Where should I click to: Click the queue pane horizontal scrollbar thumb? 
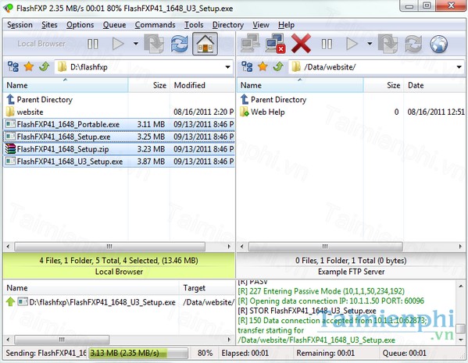62,340
